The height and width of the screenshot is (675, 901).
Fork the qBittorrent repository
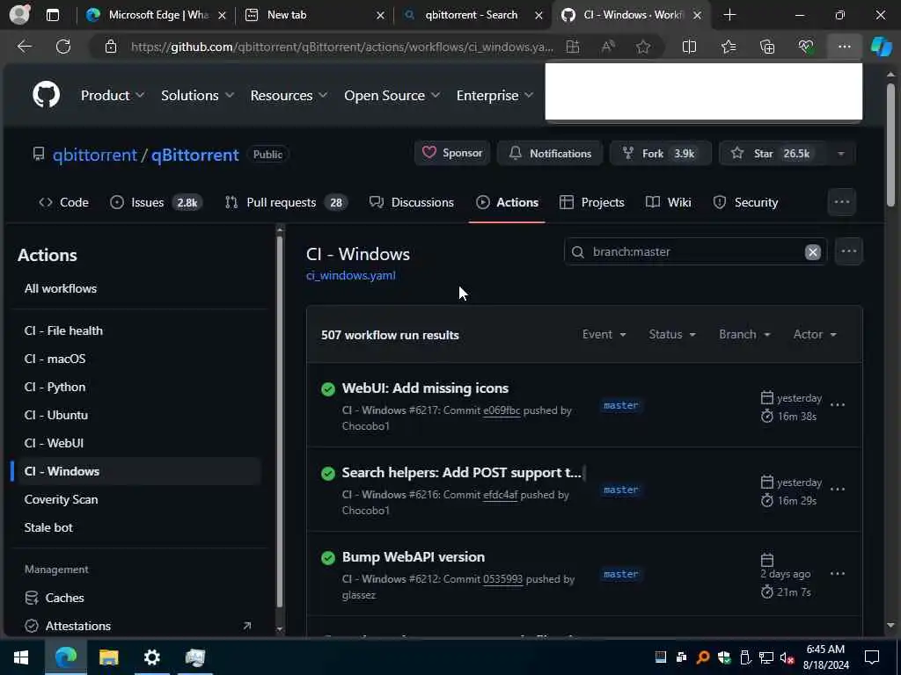point(660,153)
